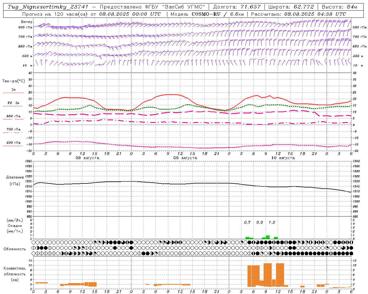The width and height of the screenshot is (368, 294).
Task: Click the tallest green precipitation bar
Action: click(268, 237)
